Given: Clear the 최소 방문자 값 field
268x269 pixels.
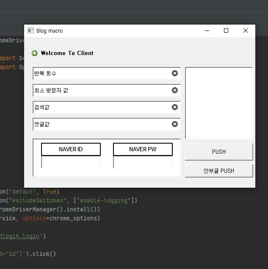Looking at the screenshot, I should tap(175, 90).
